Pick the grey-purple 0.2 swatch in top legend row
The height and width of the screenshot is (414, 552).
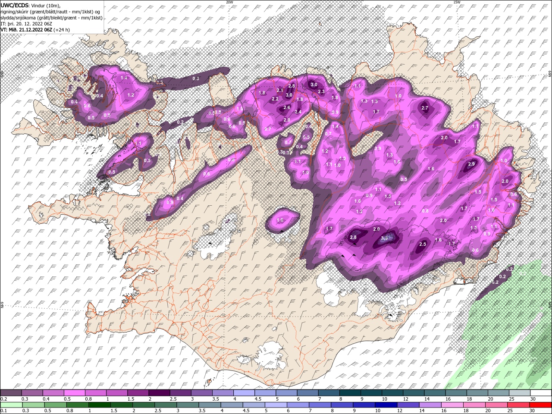coord(11,393)
